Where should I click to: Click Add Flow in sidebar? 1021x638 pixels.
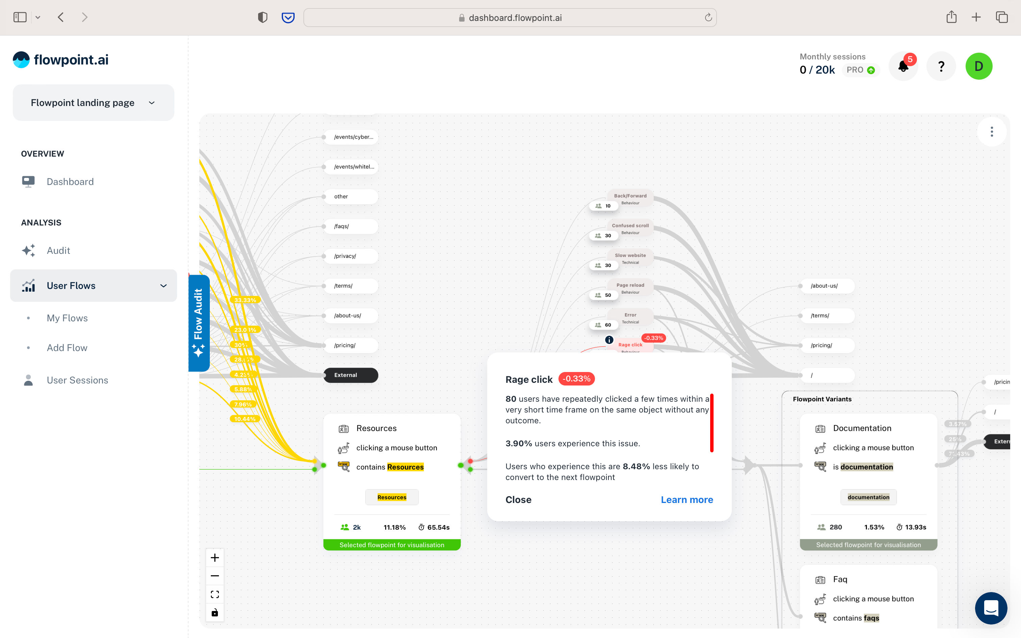(67, 348)
